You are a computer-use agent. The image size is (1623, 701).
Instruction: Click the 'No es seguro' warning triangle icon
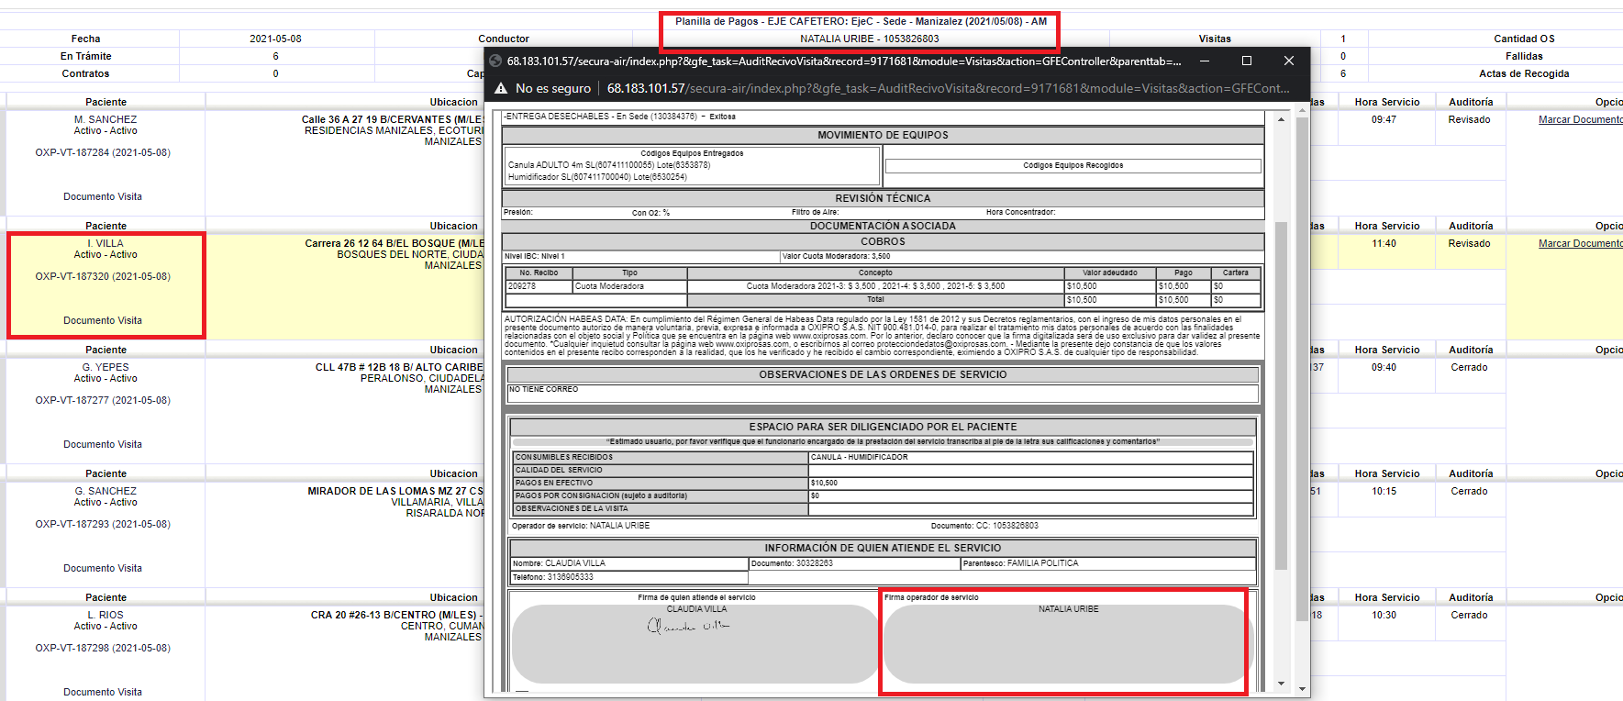501,88
